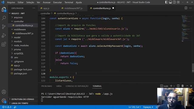The width and height of the screenshot is (194, 109).
Task: Open the .env file
Action: point(23,58)
